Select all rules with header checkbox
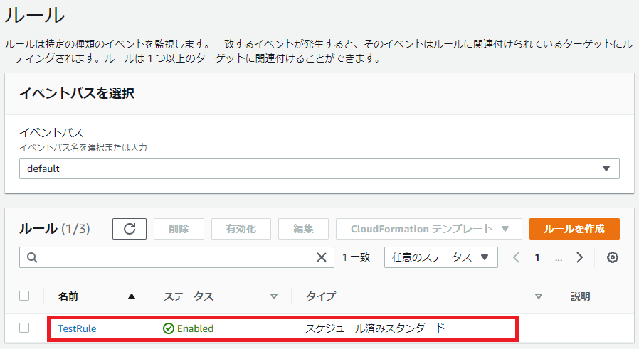This screenshot has width=639, height=349. pyautogui.click(x=24, y=296)
